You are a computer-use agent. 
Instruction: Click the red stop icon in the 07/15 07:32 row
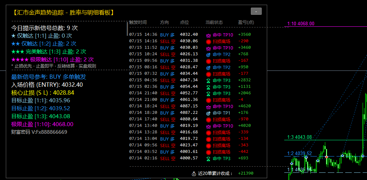[208, 74]
